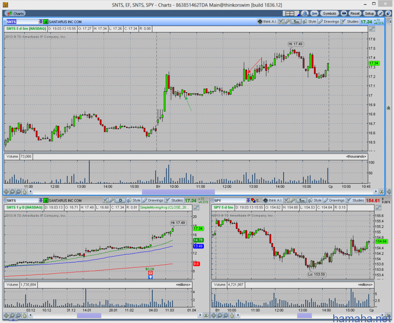
Task: Click scroll left arrow under top chart
Action: (31, 191)
